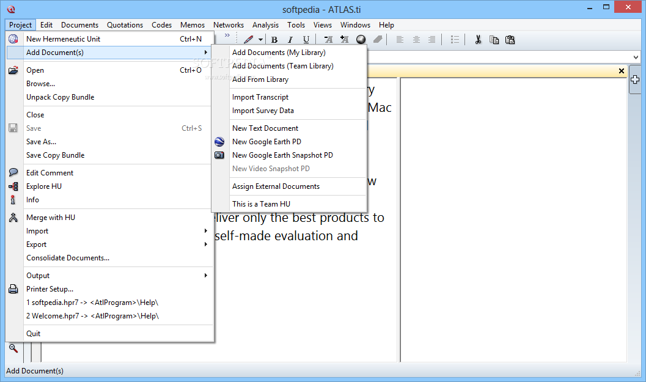The height and width of the screenshot is (382, 646).
Task: Select Browse... menu entry
Action: tap(109, 84)
